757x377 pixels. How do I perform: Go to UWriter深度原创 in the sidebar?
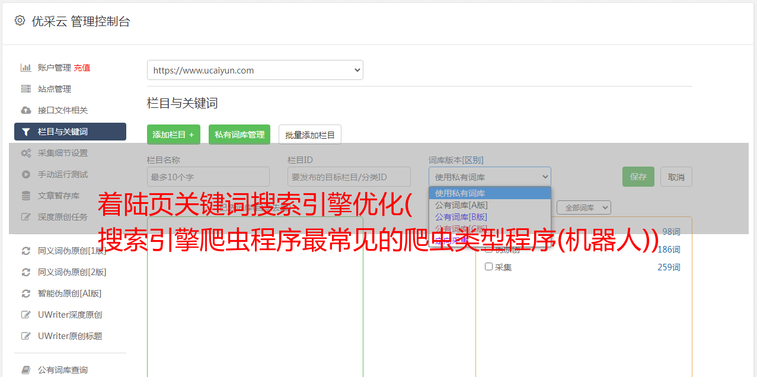pos(70,315)
